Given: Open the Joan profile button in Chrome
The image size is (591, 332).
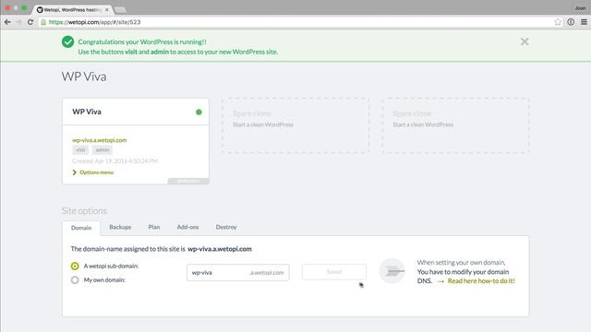Looking at the screenshot, I should click(580, 8).
